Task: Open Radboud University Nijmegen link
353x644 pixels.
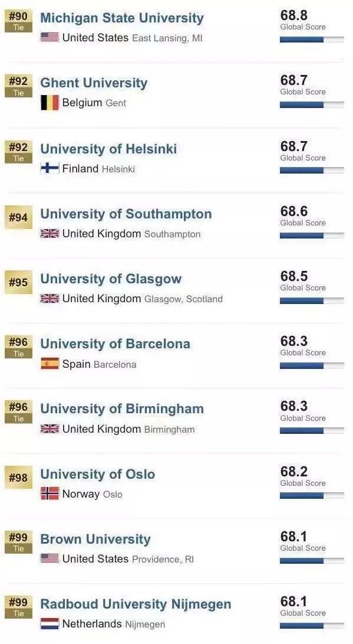Action: (x=136, y=604)
